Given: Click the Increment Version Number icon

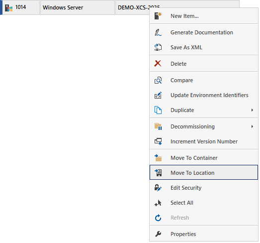Looking at the screenshot, I should 158,141.
